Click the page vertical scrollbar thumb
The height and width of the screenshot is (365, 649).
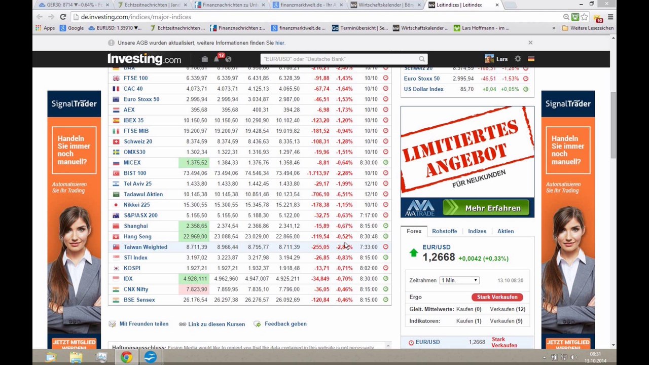613,126
